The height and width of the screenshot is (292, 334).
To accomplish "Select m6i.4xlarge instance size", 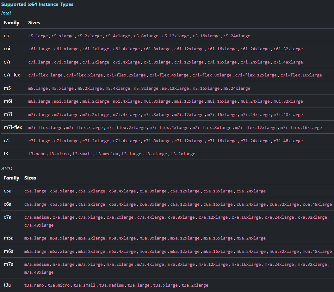I will point(126,101).
